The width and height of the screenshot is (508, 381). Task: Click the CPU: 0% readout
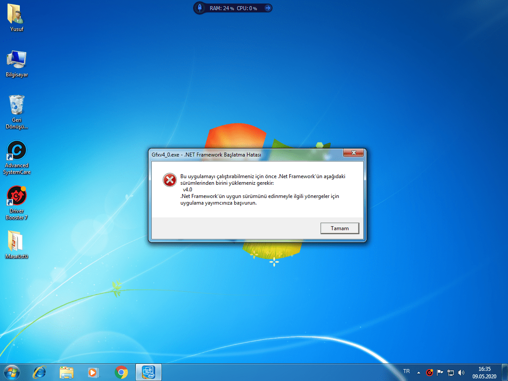point(247,8)
